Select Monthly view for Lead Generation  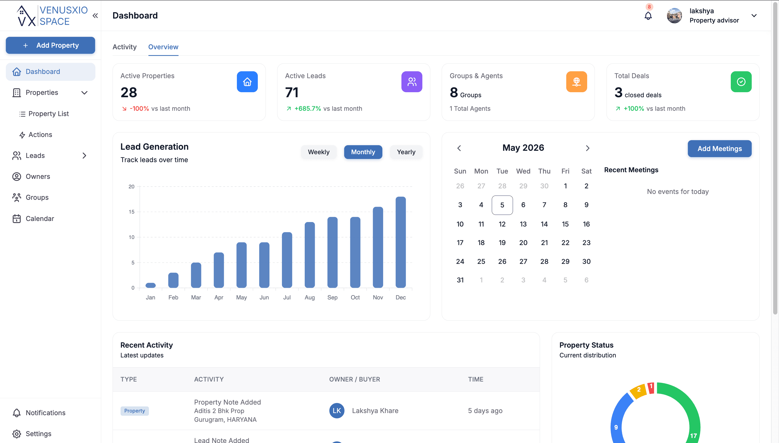363,152
